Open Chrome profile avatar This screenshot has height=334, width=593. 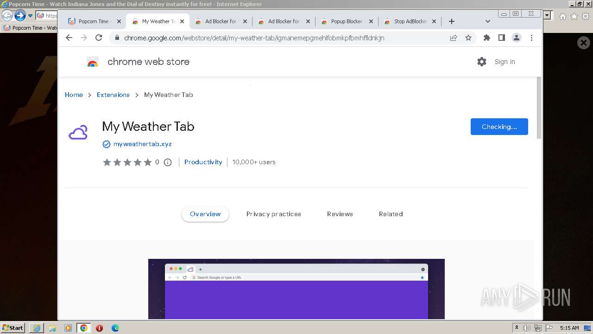coord(517,38)
